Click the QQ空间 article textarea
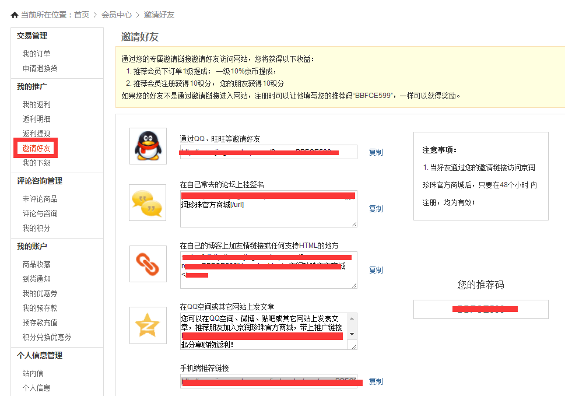This screenshot has height=396, width=565. (268, 331)
